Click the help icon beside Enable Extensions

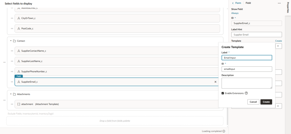click(246, 93)
